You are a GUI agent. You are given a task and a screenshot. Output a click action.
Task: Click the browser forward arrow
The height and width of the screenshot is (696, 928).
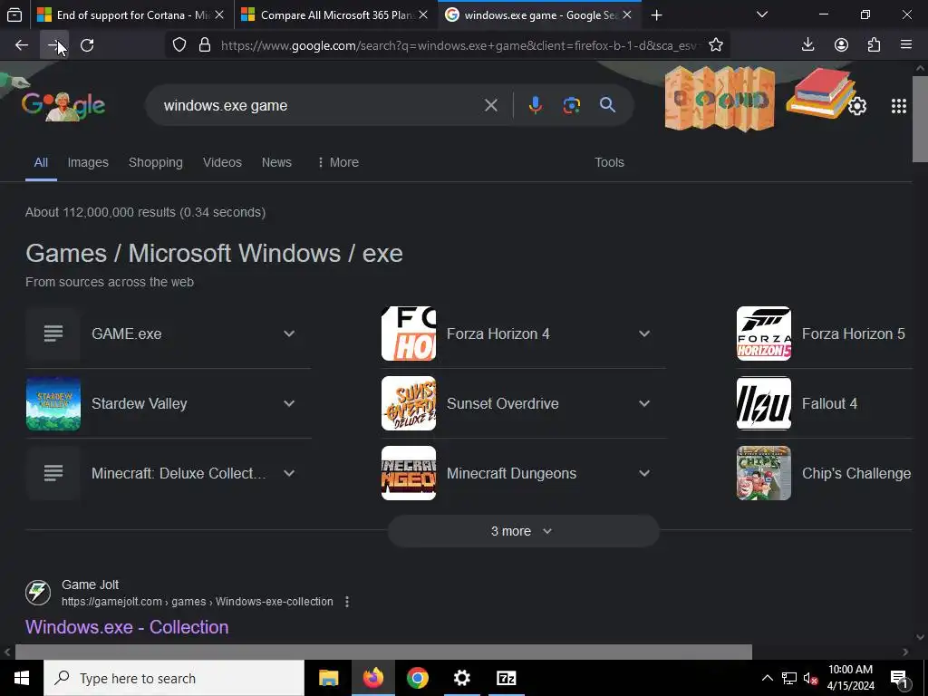53,45
